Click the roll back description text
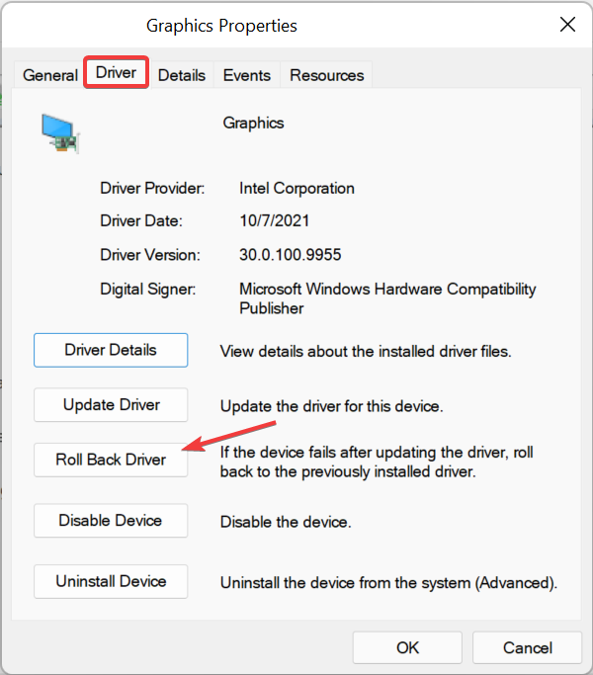Viewport: 593px width, 675px height. (377, 462)
